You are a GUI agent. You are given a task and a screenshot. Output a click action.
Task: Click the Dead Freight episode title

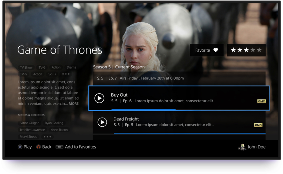[x=126, y=119]
